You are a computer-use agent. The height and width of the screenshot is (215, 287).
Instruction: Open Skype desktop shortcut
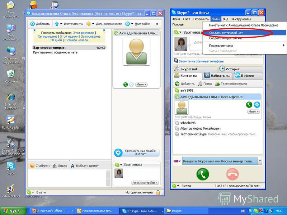[x=11, y=168]
